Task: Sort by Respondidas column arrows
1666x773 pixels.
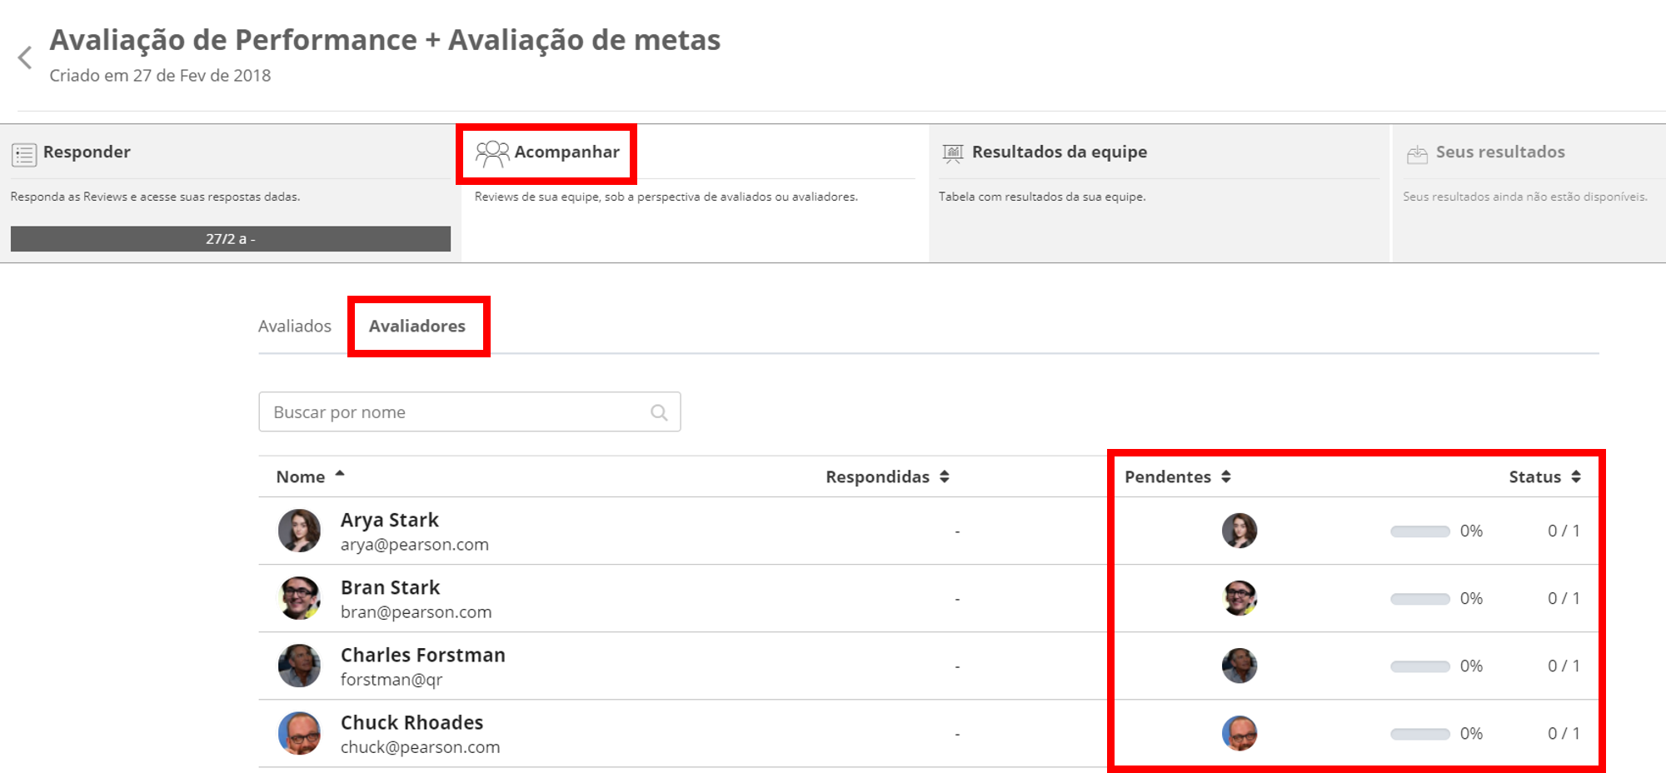Action: [944, 476]
